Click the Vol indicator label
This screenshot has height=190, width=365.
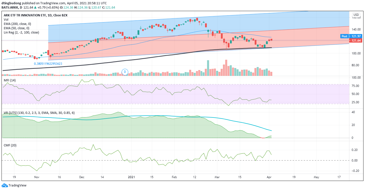pos(6,19)
